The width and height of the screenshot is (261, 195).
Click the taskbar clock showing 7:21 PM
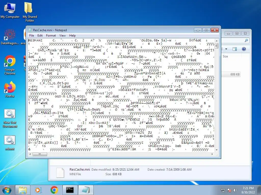tap(248, 190)
